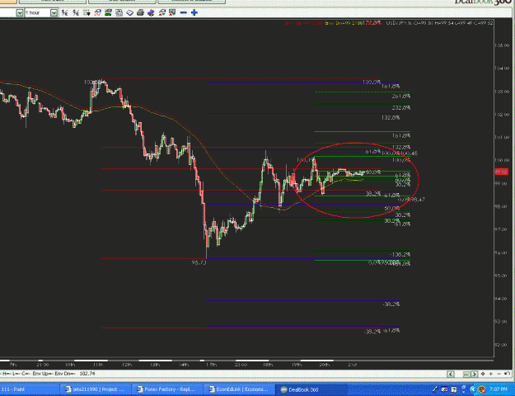Click the '261.8%' Fibonacci level label
This screenshot has width=515, height=396.
400,97
